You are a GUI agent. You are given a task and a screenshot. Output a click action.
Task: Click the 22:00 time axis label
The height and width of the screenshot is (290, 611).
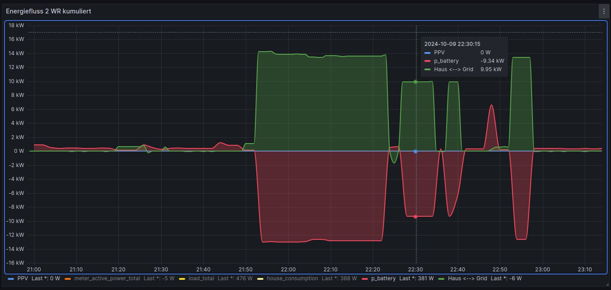pyautogui.click(x=288, y=270)
